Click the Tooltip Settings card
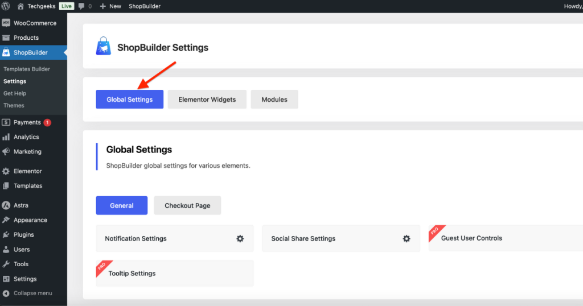Screen dimensions: 583x306 coord(175,274)
